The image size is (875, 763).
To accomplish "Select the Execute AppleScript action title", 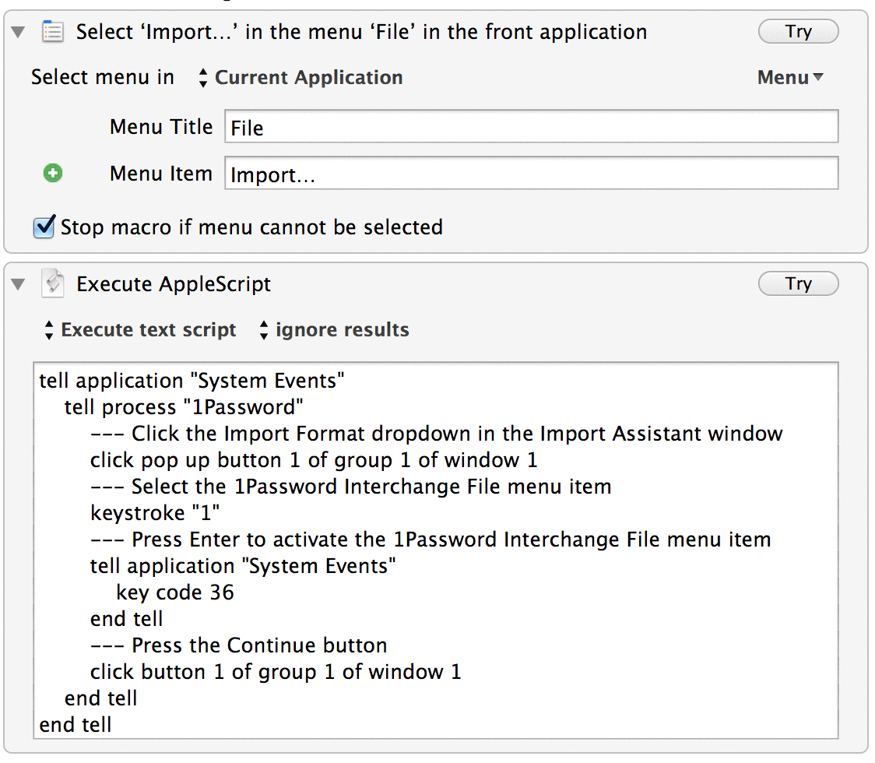I will (x=173, y=284).
